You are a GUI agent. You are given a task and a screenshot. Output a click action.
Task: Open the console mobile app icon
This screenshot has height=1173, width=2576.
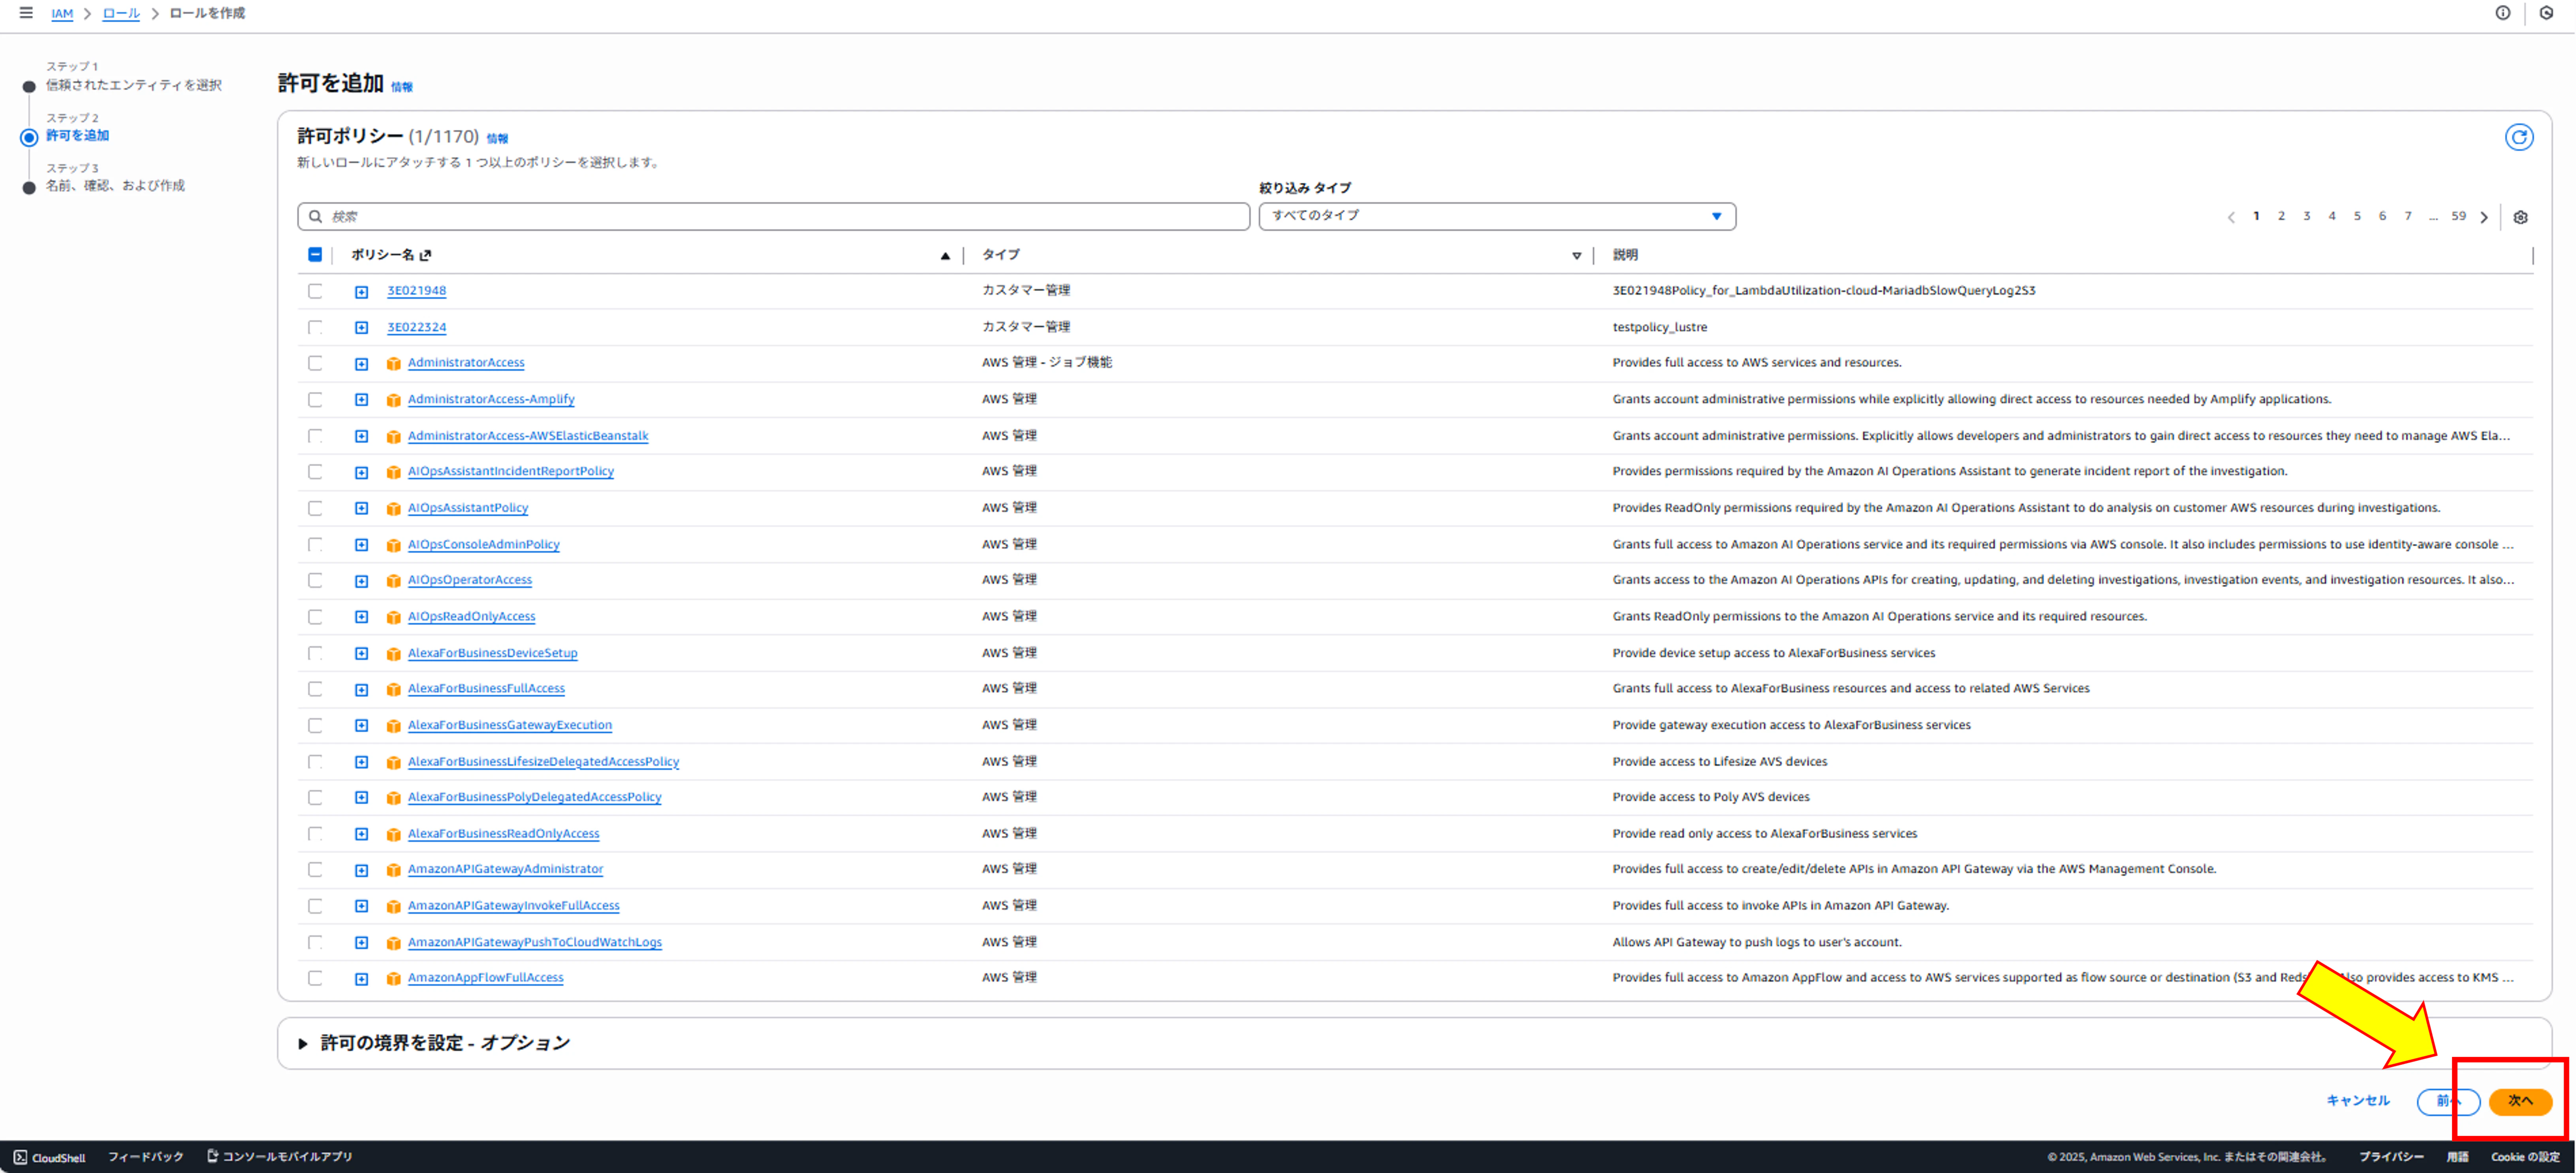[x=212, y=1156]
